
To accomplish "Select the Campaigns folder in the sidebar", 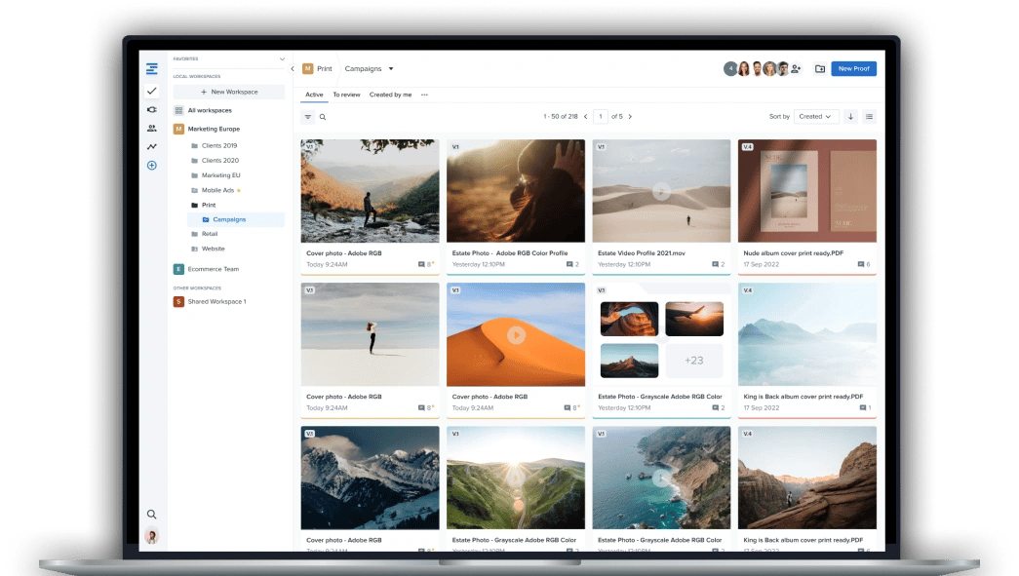I will tap(228, 219).
